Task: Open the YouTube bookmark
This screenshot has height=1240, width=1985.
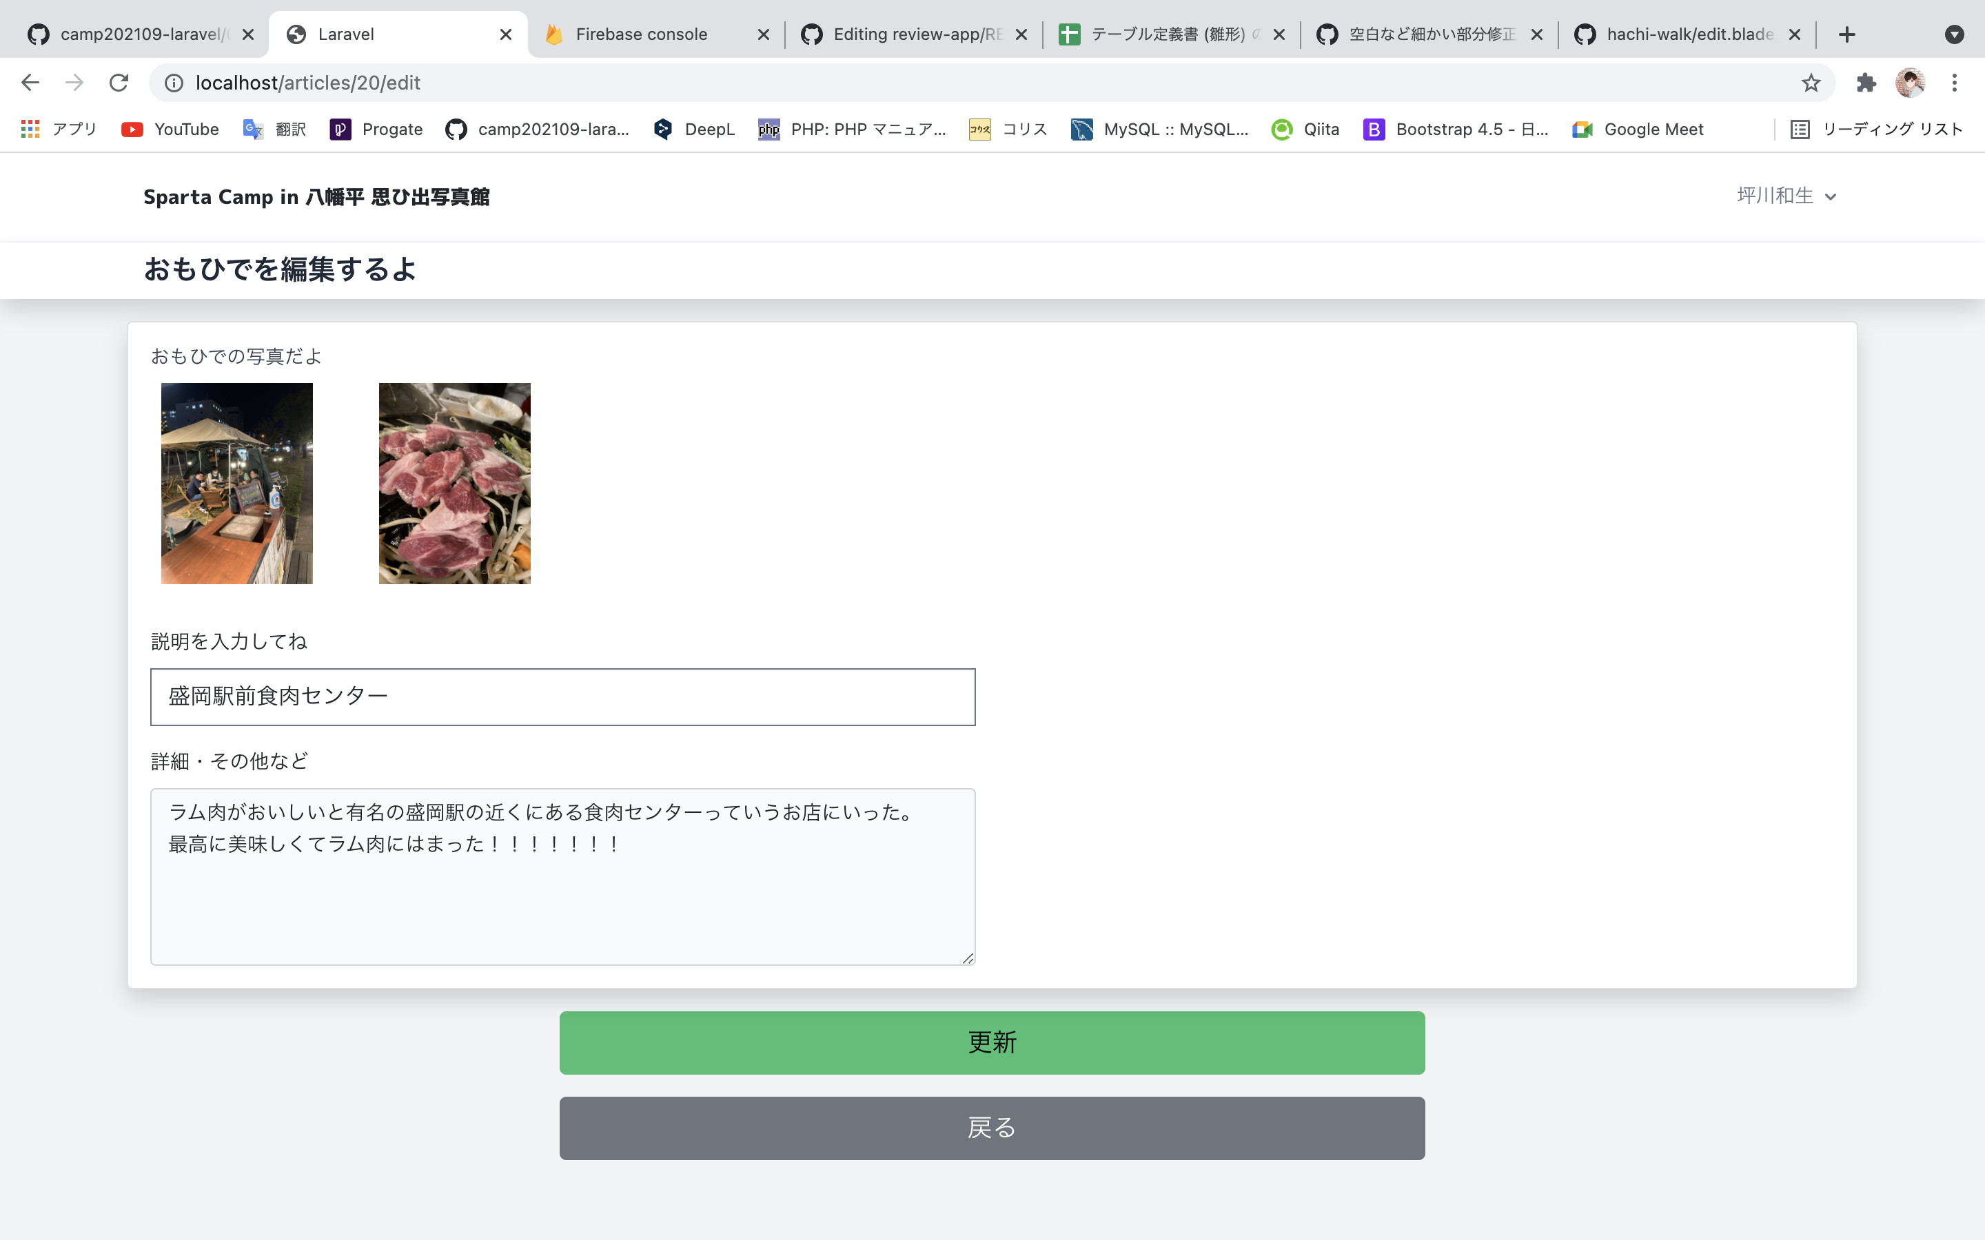Action: coord(169,129)
